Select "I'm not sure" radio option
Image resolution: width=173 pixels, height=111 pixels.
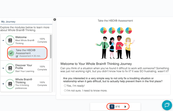[x=65, y=90]
